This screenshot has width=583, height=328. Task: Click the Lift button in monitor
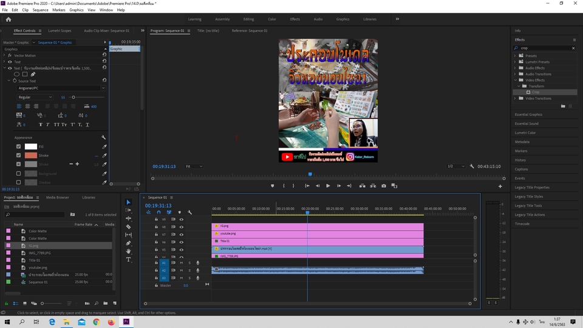point(362,186)
